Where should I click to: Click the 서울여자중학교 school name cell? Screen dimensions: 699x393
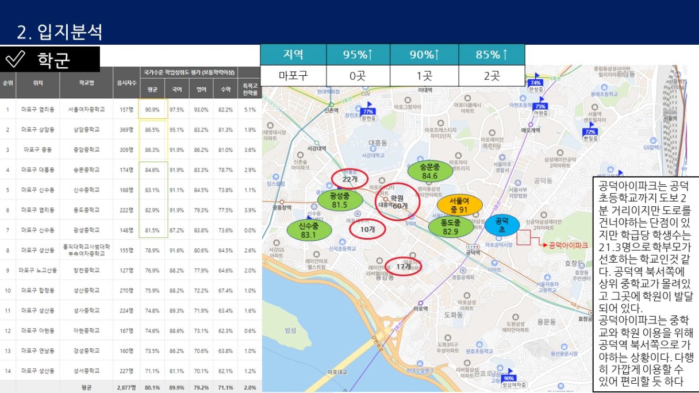click(x=87, y=109)
